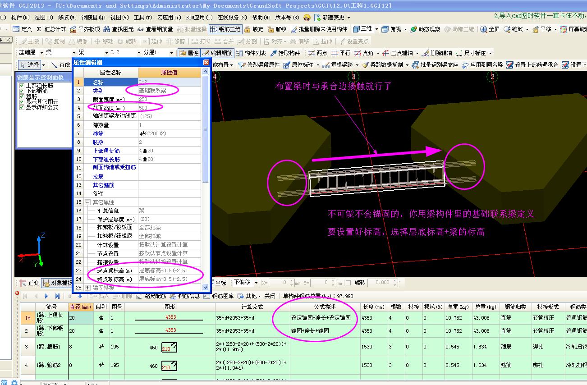
Task: Click 全屏 fullscreen zoom tool
Action: [x=490, y=29]
